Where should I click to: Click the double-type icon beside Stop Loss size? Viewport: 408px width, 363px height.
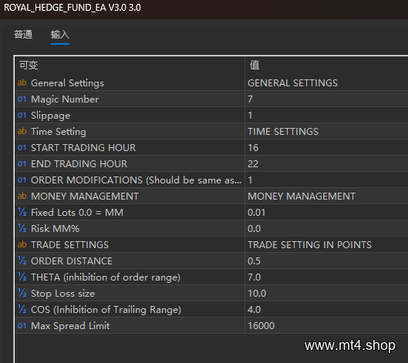coord(22,294)
